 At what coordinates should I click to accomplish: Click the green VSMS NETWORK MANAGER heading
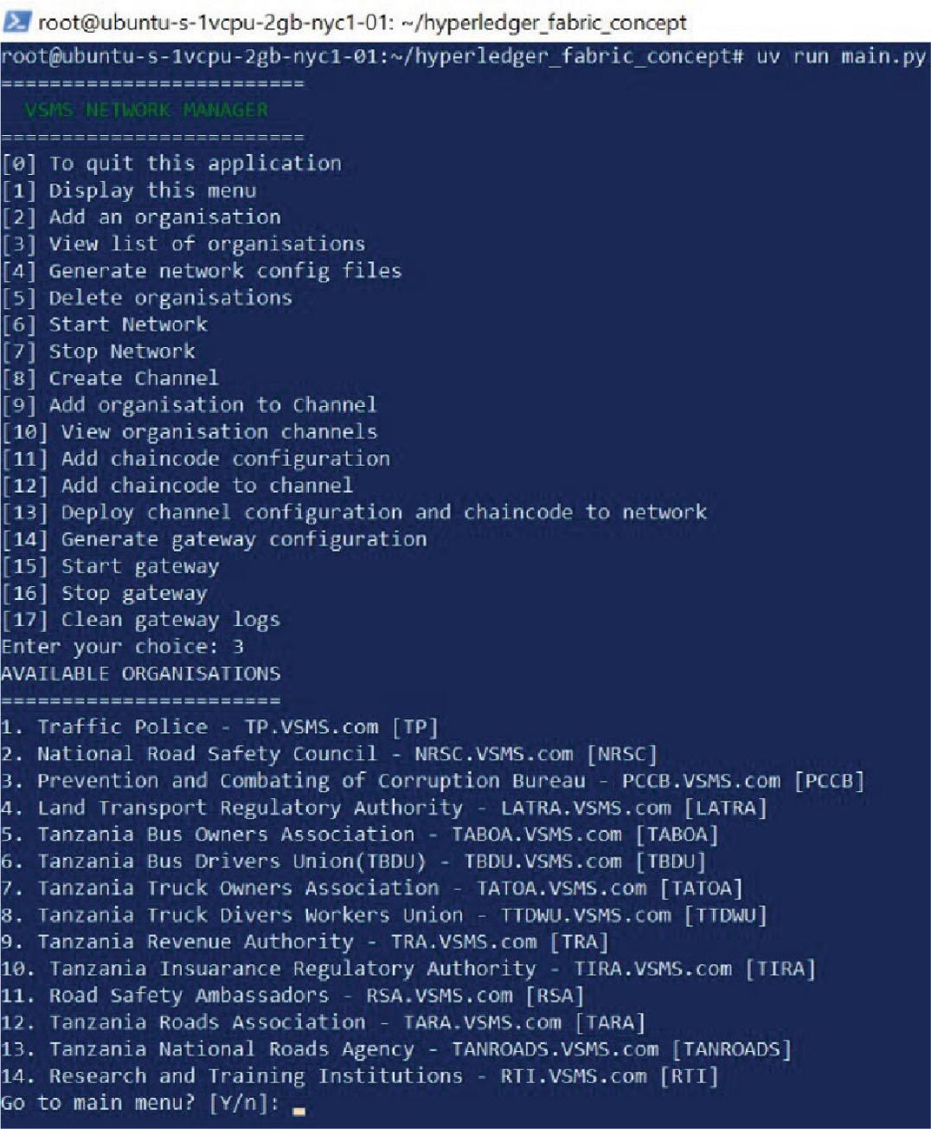click(146, 110)
